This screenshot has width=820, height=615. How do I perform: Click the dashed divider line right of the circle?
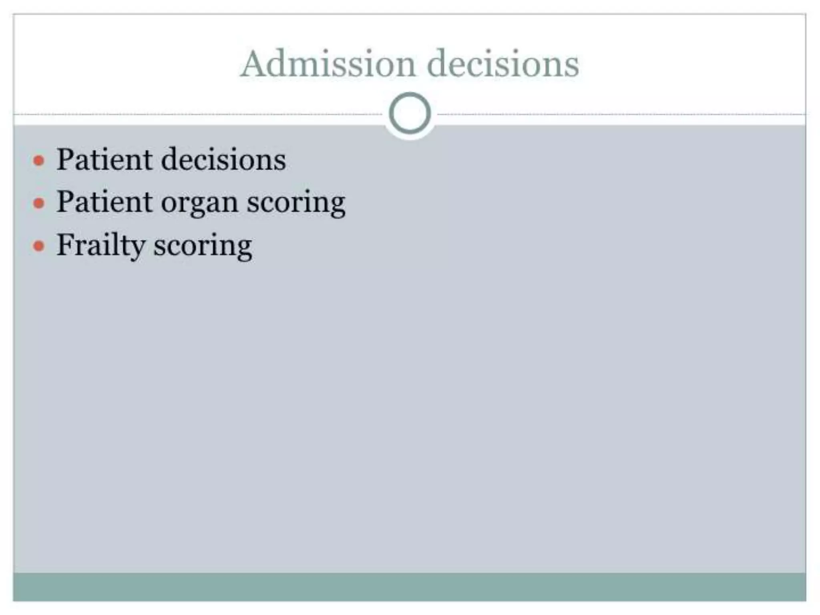pyautogui.click(x=621, y=115)
